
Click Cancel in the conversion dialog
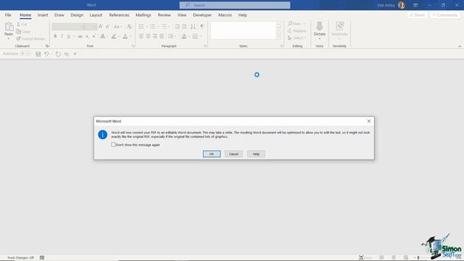click(x=233, y=154)
